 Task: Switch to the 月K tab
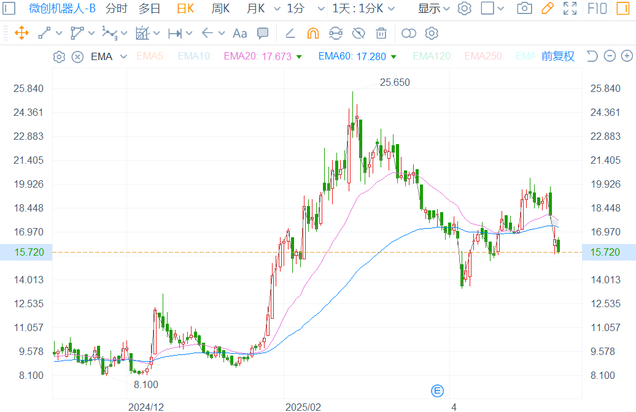[255, 9]
